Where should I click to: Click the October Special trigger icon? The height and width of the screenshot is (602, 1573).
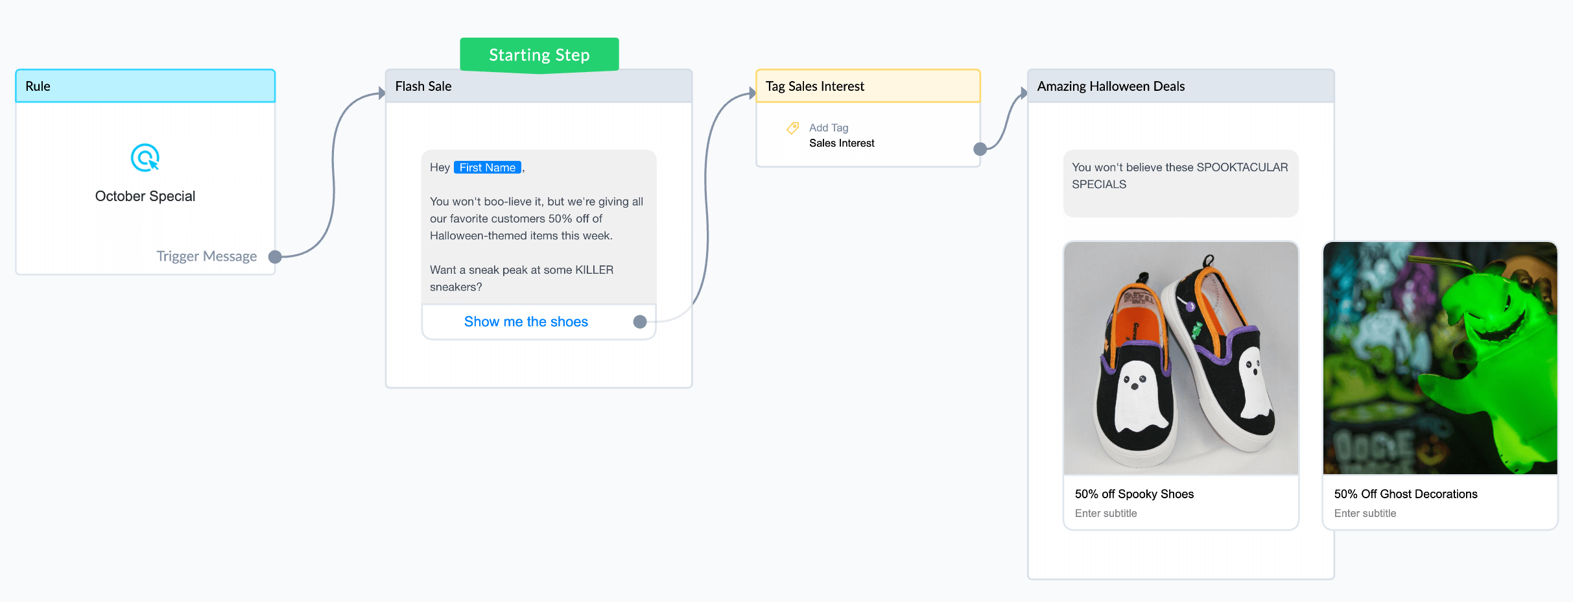tap(145, 158)
